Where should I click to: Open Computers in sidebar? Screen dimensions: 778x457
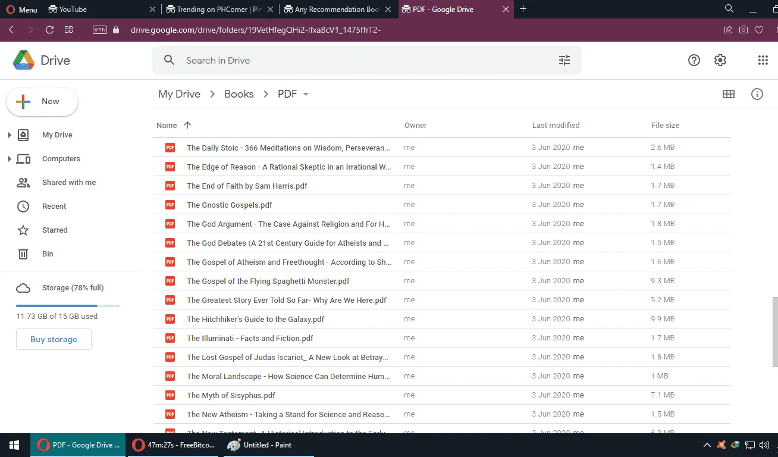61,159
